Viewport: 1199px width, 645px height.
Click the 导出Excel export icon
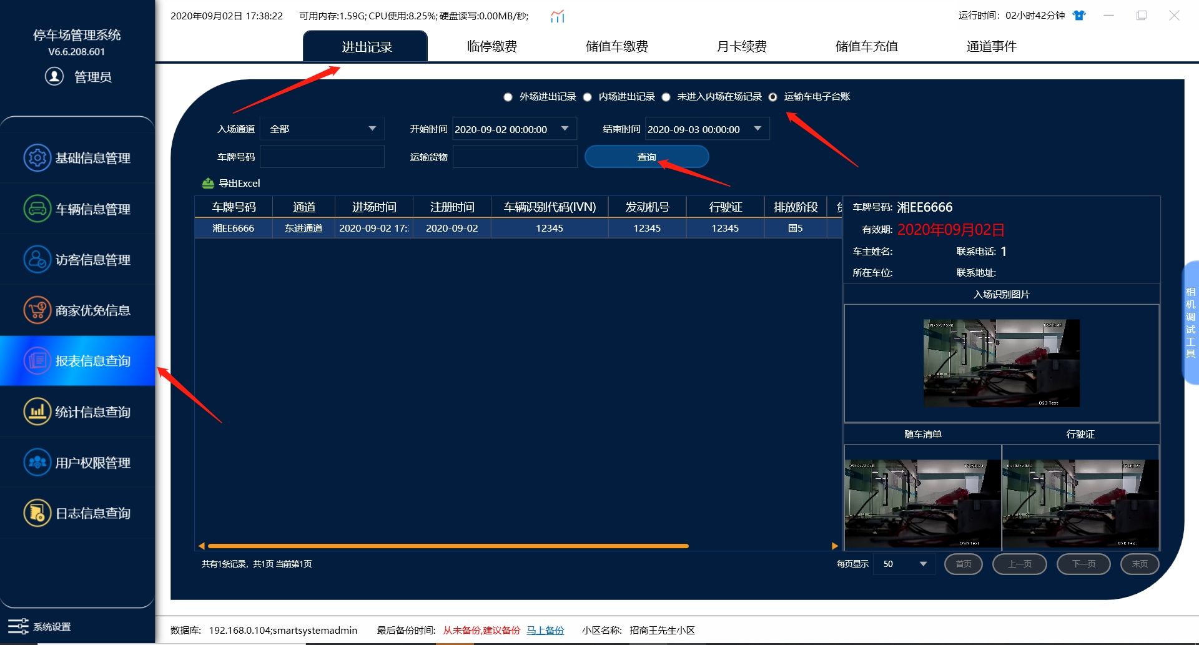point(208,183)
